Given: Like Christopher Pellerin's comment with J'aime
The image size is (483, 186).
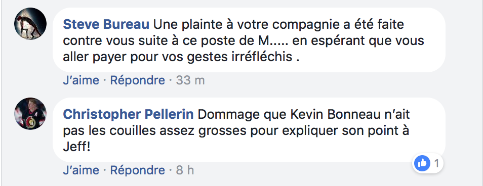Looking at the screenshot, I should [x=81, y=170].
